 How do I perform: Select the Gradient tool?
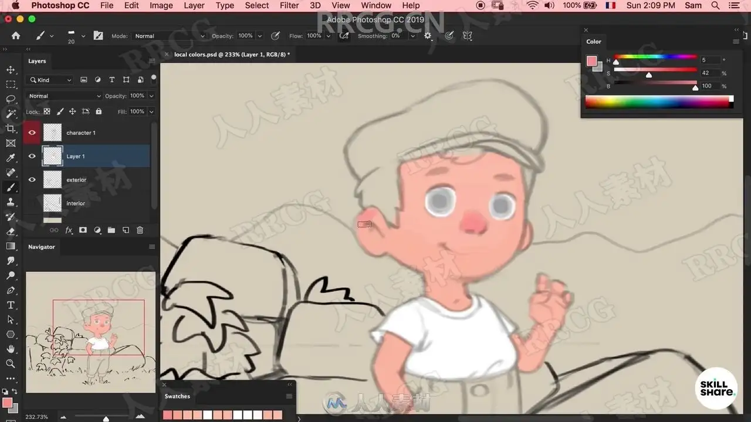(x=11, y=246)
